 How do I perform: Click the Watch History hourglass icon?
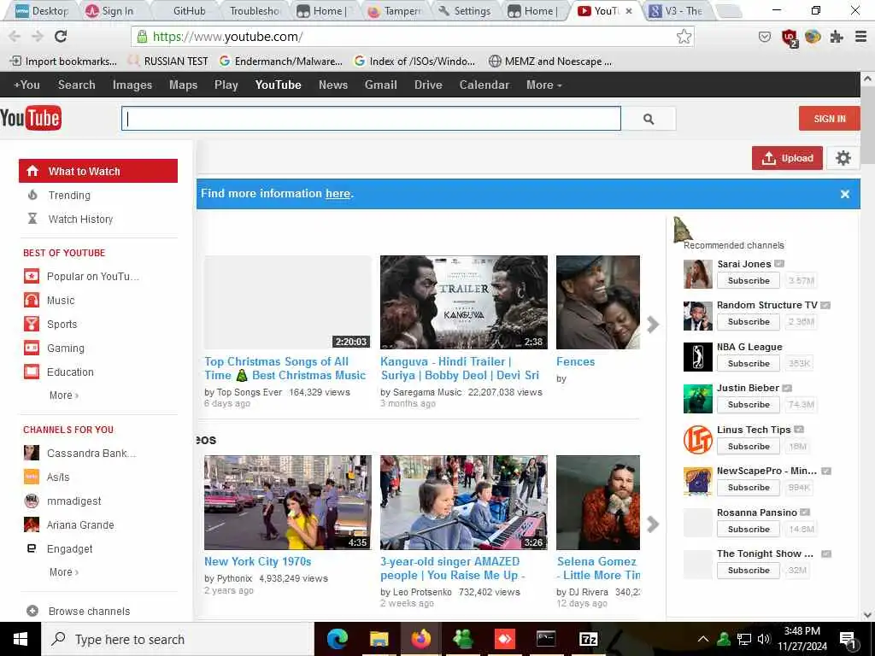(32, 219)
